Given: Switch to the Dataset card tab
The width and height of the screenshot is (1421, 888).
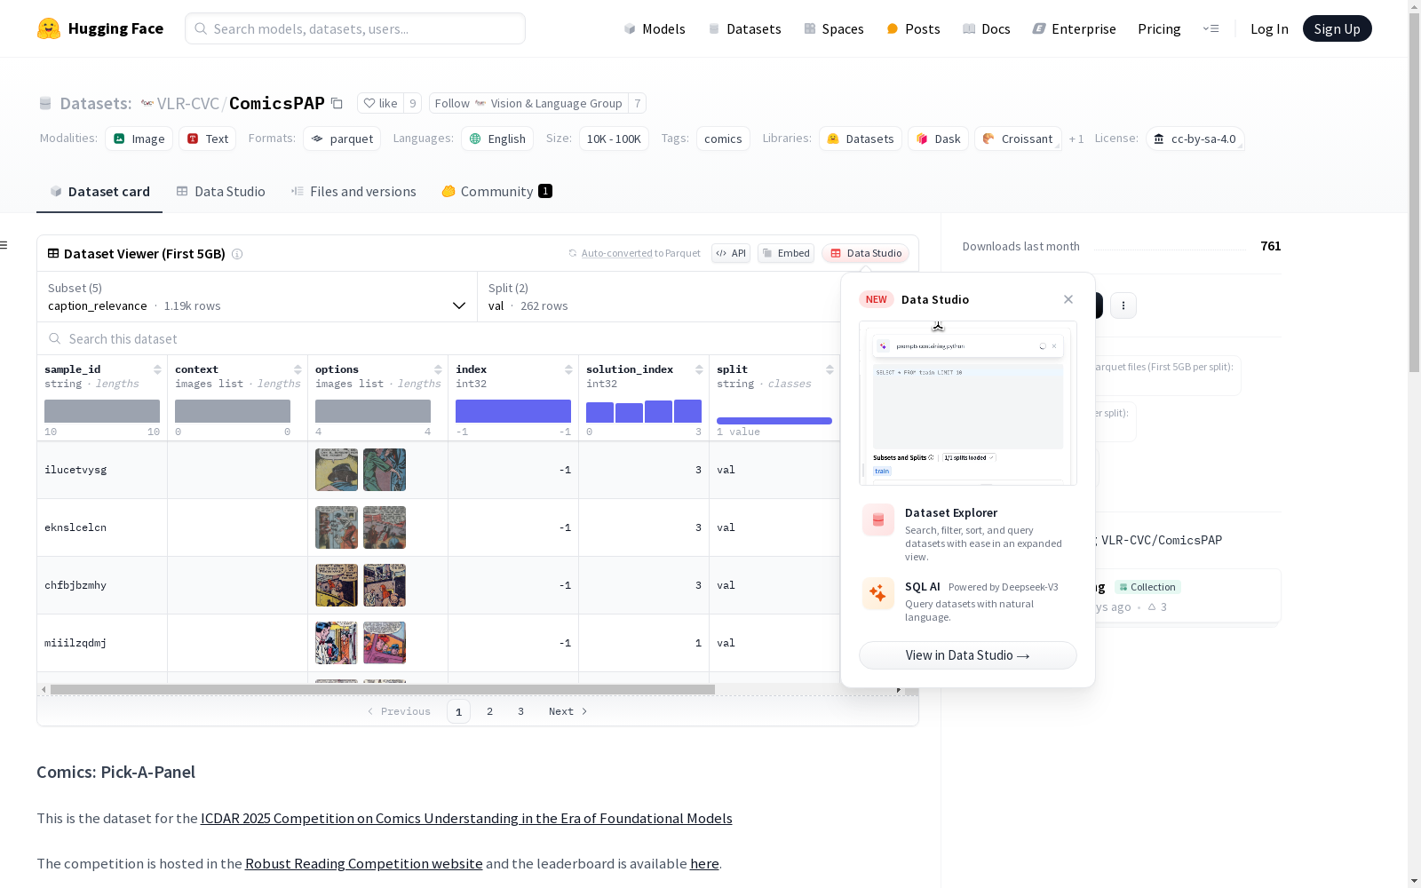Looking at the screenshot, I should pos(99,192).
